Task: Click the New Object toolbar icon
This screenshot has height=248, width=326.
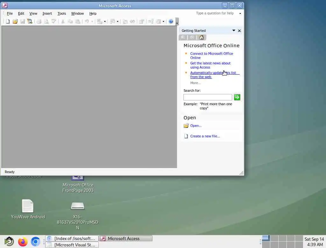Action: pos(159,21)
